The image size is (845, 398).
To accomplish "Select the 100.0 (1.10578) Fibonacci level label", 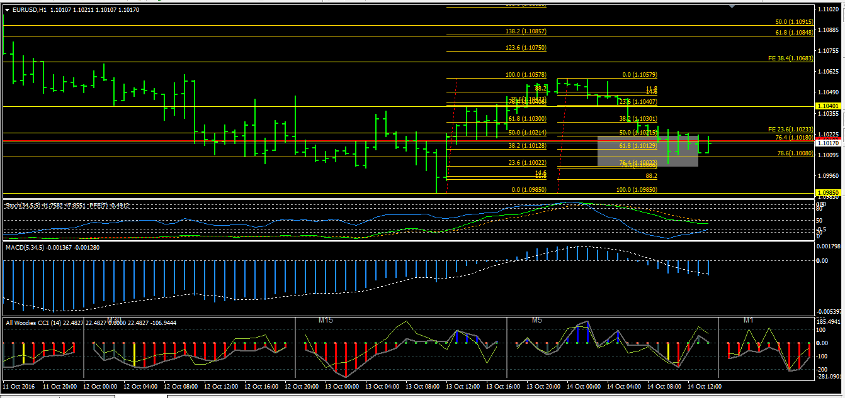I will tap(526, 75).
